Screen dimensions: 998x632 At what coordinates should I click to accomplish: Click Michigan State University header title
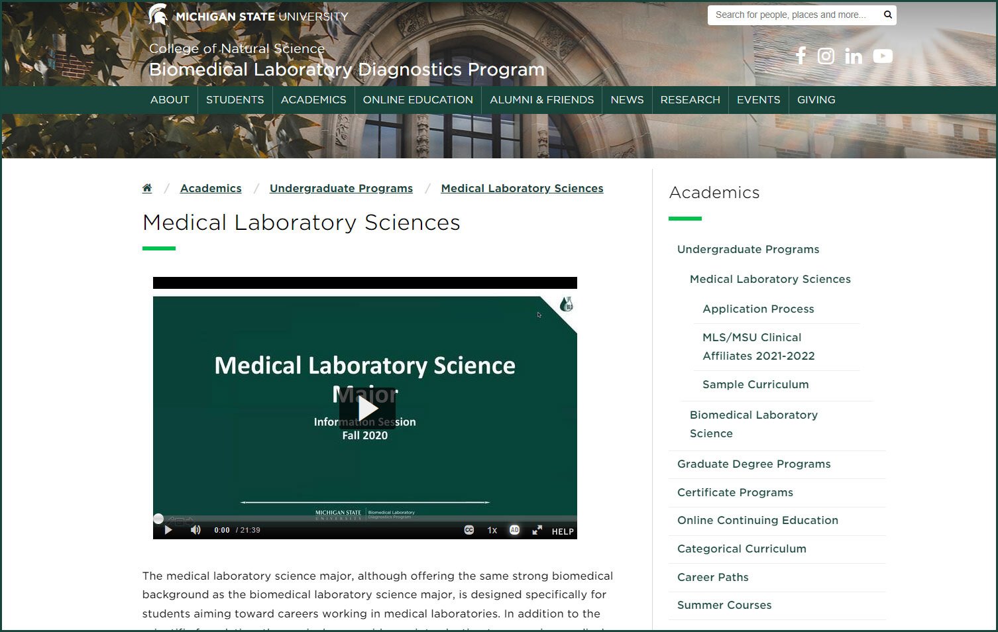[262, 17]
